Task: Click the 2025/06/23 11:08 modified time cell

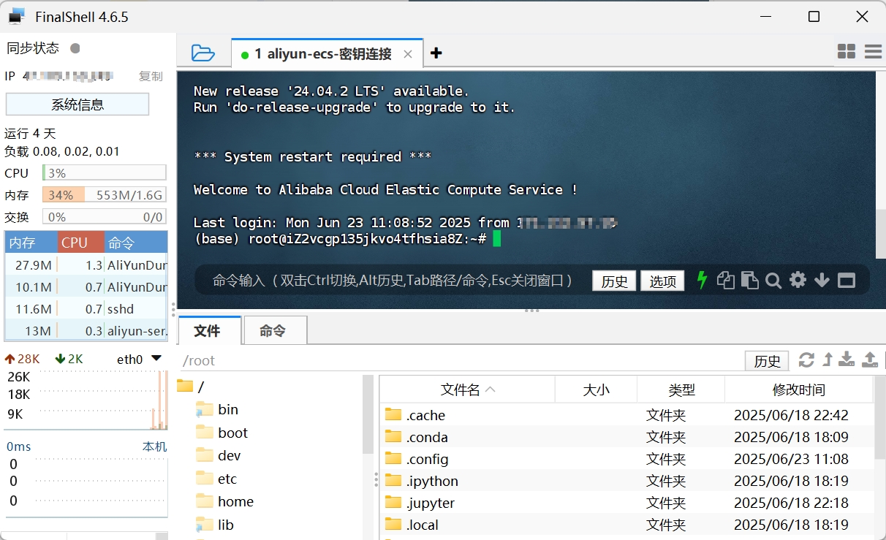Action: click(x=791, y=459)
